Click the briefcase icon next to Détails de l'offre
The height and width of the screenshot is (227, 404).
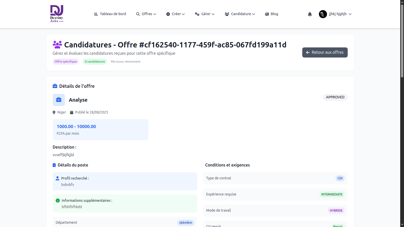coord(55,86)
